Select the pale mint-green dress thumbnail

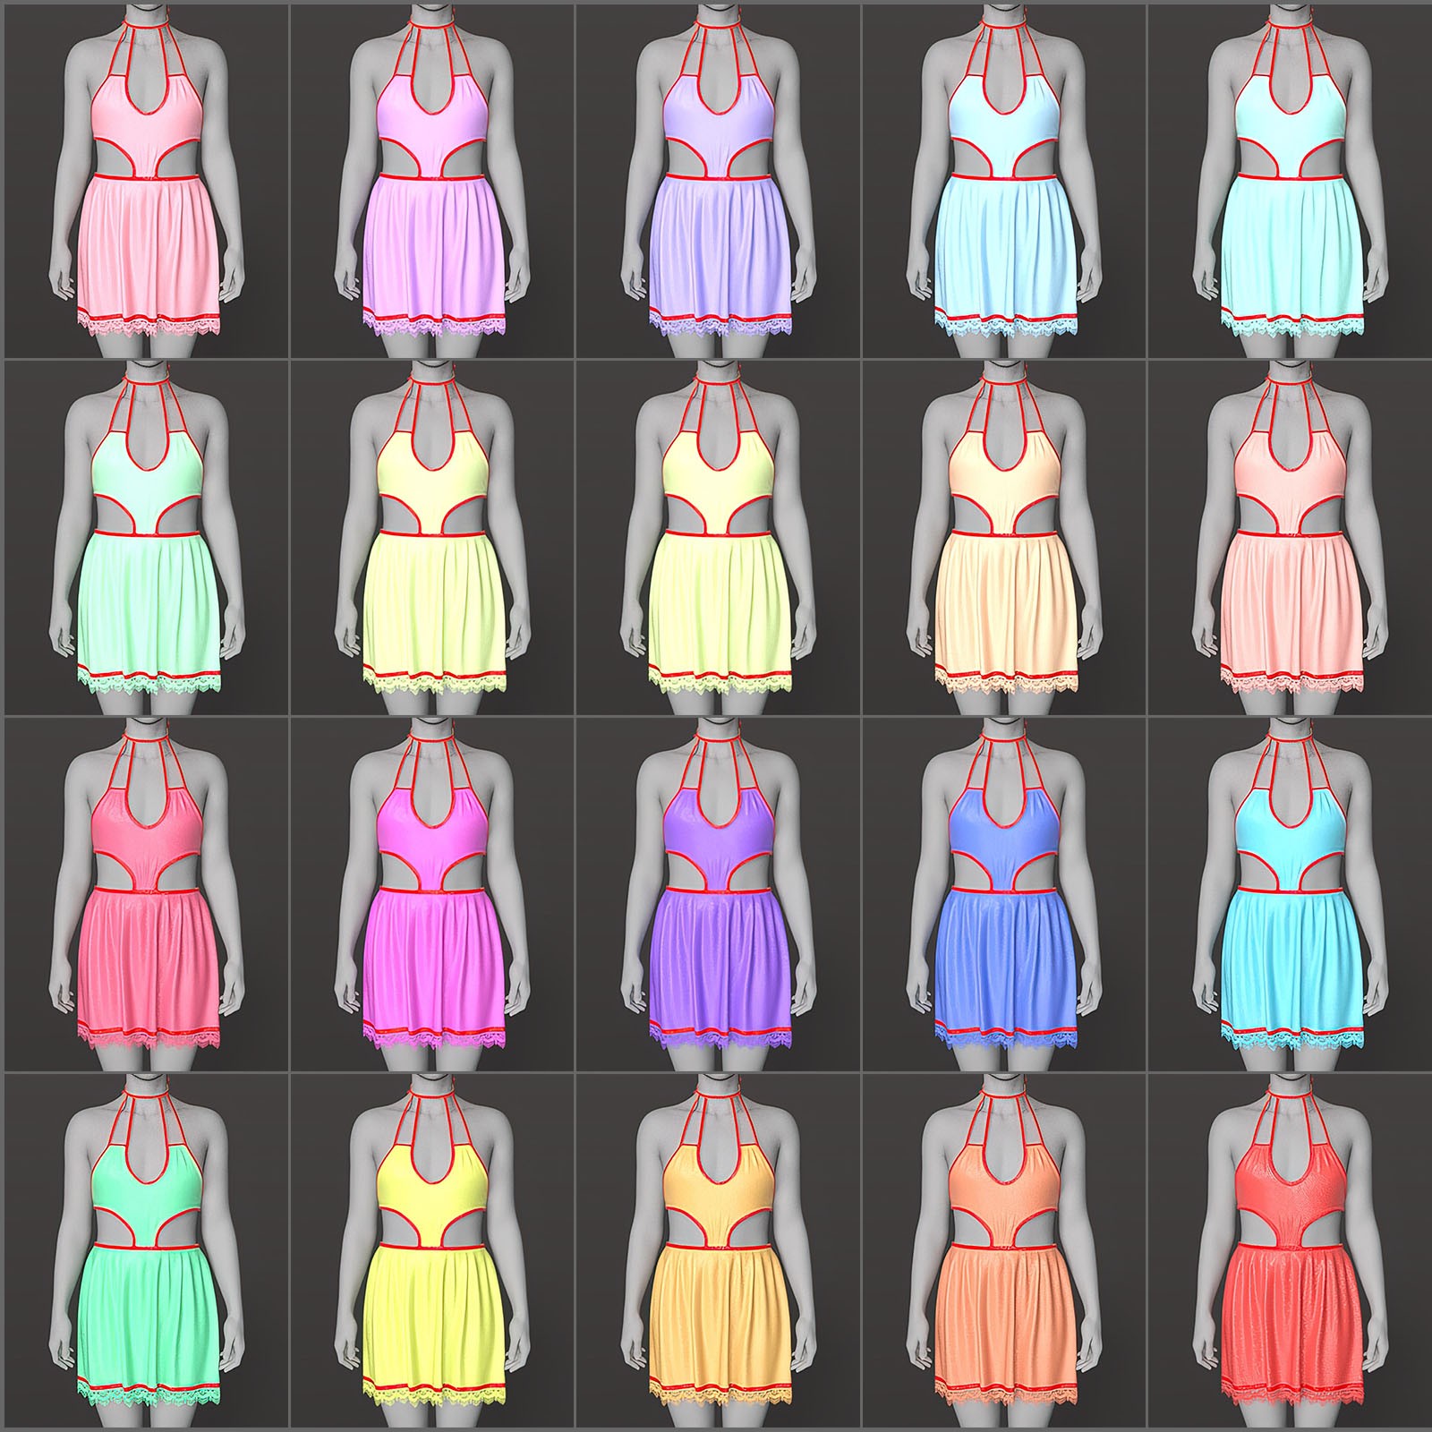point(146,539)
